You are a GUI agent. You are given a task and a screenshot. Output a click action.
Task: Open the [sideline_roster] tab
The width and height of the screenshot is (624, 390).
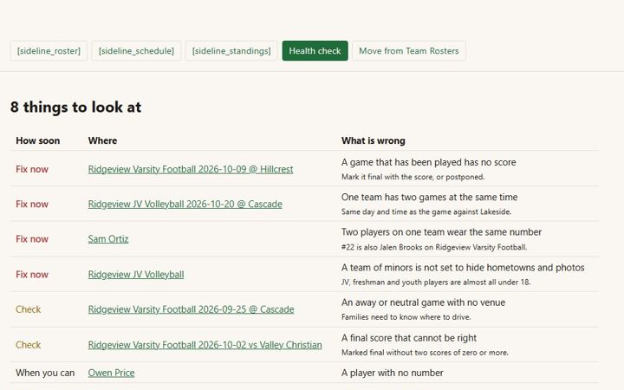coord(49,51)
